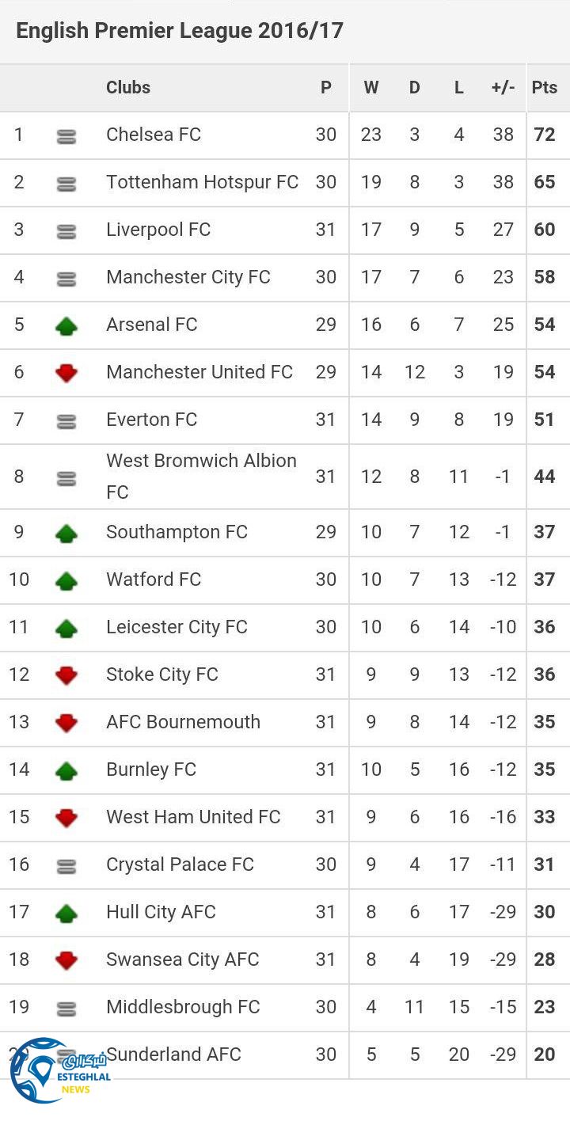Click the red down arrow beside Stoke City FC
This screenshot has width=570, height=1121.
(66, 675)
